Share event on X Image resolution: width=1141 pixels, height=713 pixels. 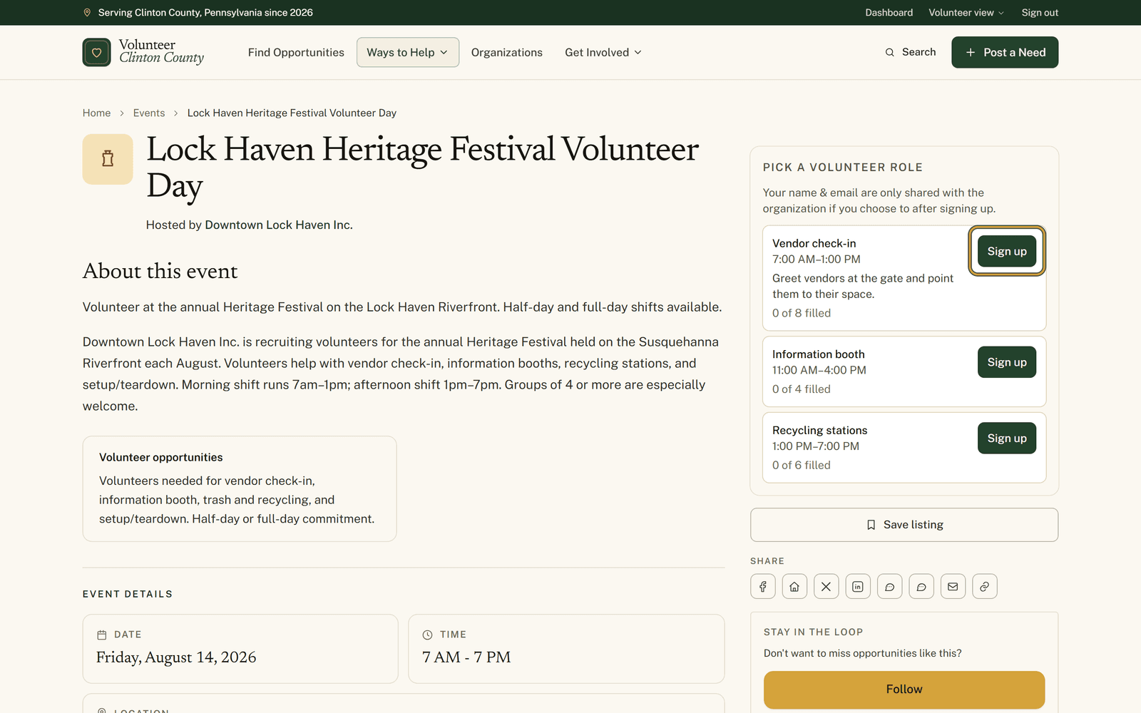click(x=826, y=587)
